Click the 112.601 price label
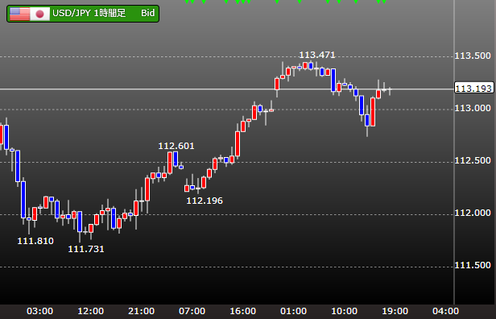Image resolution: width=496 pixels, height=319 pixels. pos(176,146)
